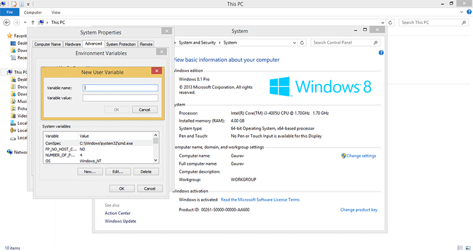The width and height of the screenshot is (473, 252).
Task: Open the Customize Quick Access Toolbar dropdown
Action: 28,4
